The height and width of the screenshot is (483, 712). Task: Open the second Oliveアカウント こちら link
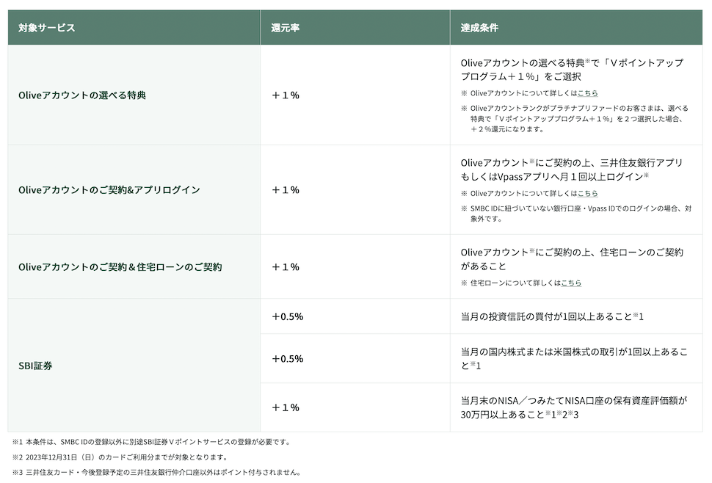pyautogui.click(x=587, y=193)
